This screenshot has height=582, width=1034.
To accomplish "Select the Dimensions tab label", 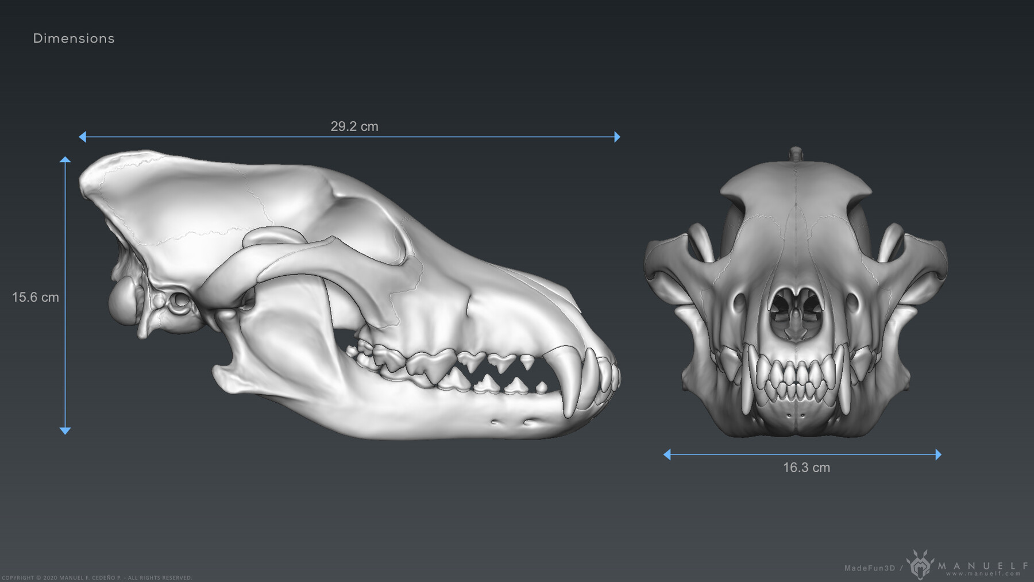I will [74, 38].
